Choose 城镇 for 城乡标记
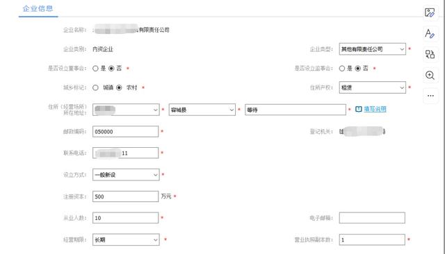 [x=95, y=87]
